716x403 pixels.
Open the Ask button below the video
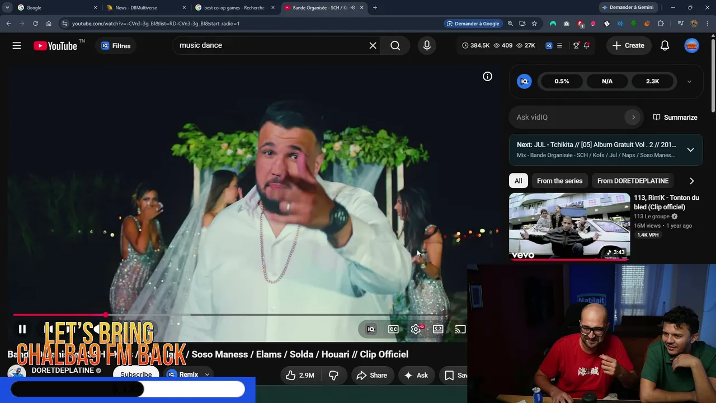[x=416, y=375]
